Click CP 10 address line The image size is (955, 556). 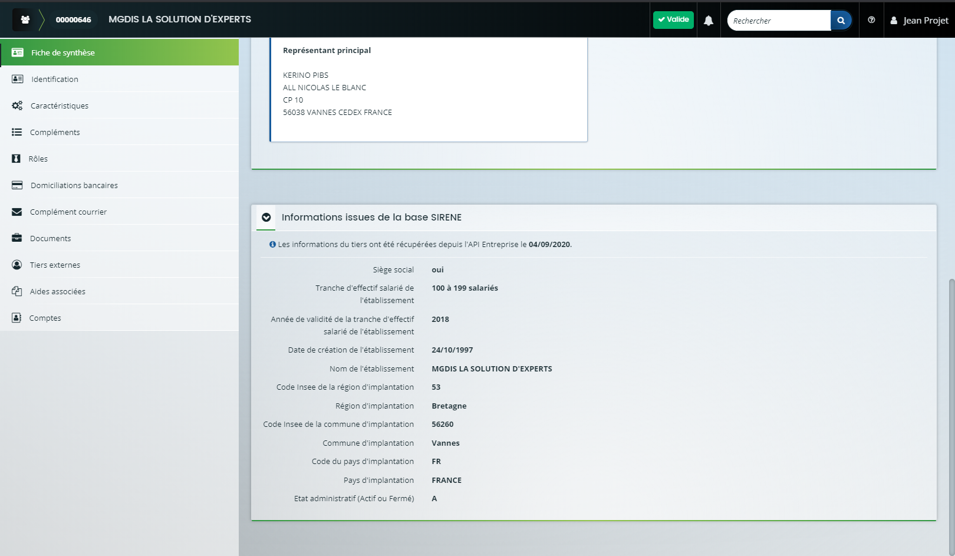[x=293, y=100]
